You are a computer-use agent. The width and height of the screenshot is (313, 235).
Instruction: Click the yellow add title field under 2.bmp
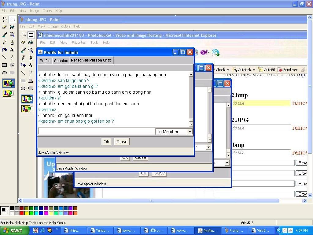tap(261, 103)
